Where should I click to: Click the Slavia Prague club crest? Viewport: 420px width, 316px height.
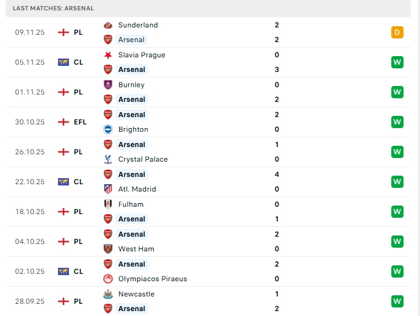(108, 55)
